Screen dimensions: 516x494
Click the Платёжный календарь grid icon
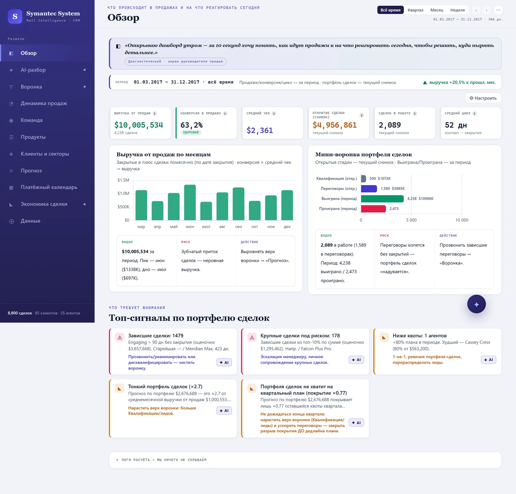coord(11,187)
